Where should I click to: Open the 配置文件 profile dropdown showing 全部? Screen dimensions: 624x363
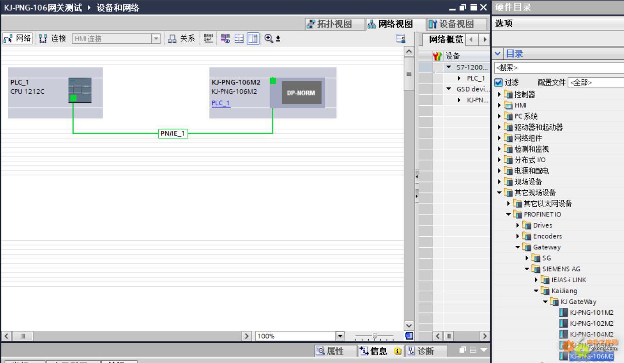[596, 83]
